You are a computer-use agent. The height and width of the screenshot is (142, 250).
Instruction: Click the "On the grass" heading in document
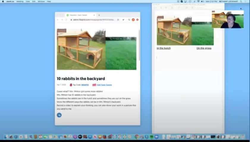(204, 48)
